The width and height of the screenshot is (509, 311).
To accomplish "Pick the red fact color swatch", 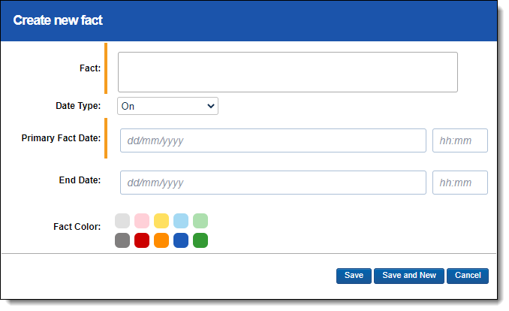I will 142,240.
